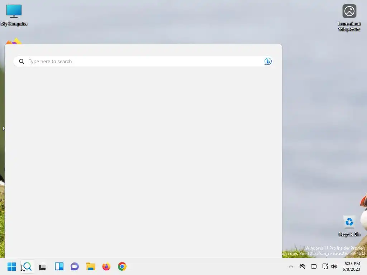Open File Explorer from the taskbar
The height and width of the screenshot is (275, 367).
[91, 266]
